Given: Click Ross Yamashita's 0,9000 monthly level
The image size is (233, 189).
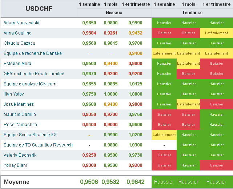Looking at the screenshot, I should pos(111,125).
